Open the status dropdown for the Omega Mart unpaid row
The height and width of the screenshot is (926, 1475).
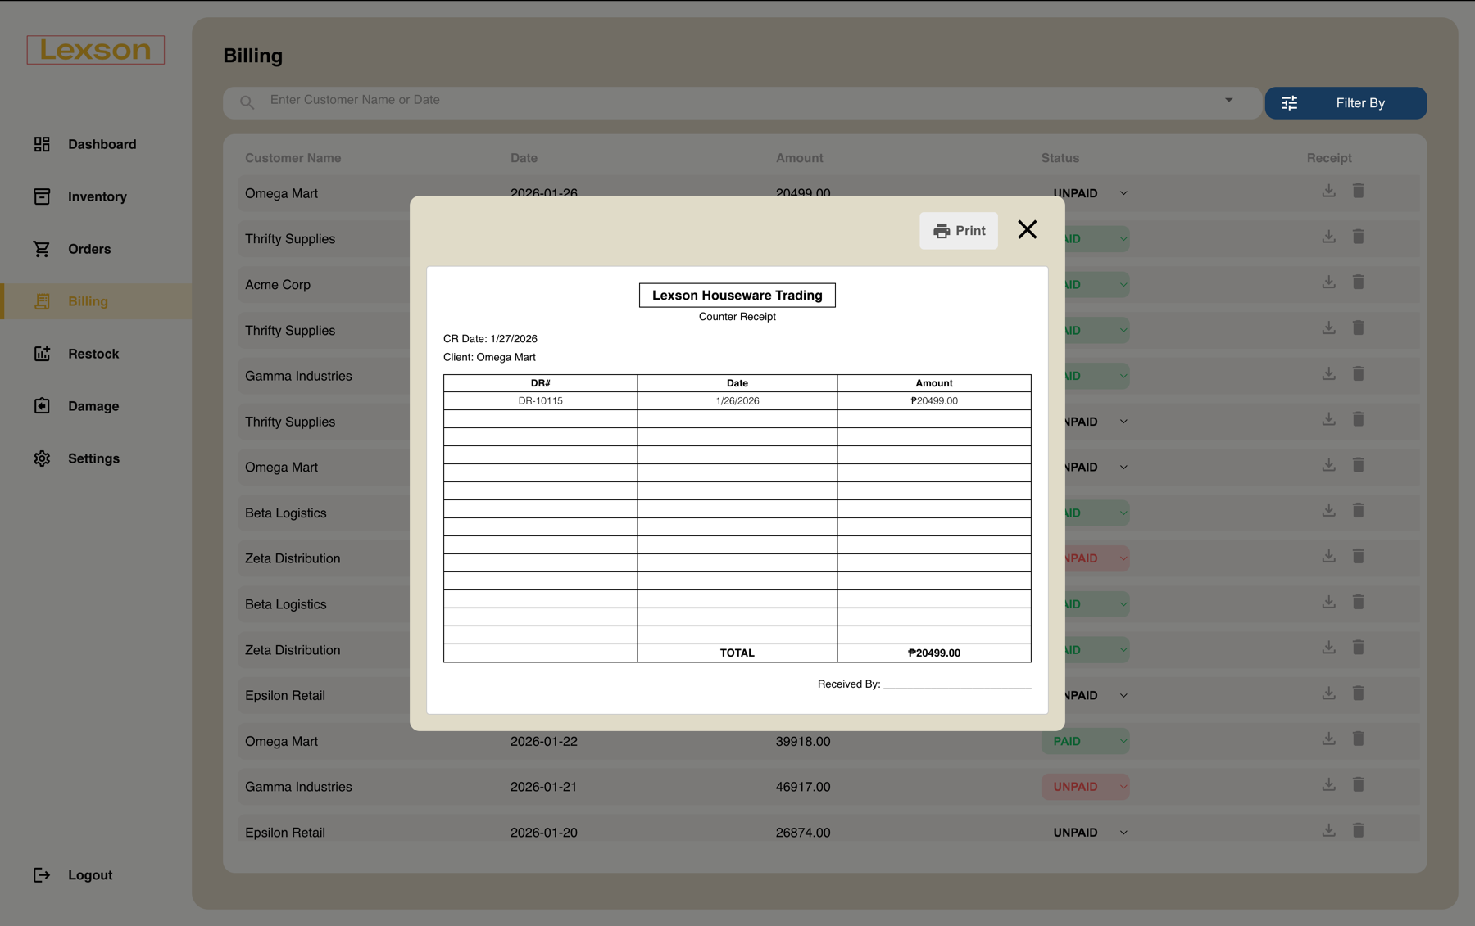click(x=1123, y=193)
